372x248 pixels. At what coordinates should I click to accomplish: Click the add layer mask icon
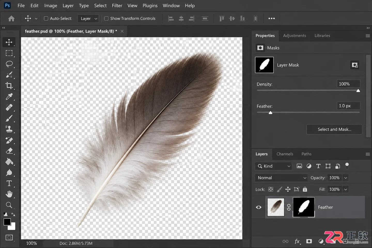coord(309,241)
